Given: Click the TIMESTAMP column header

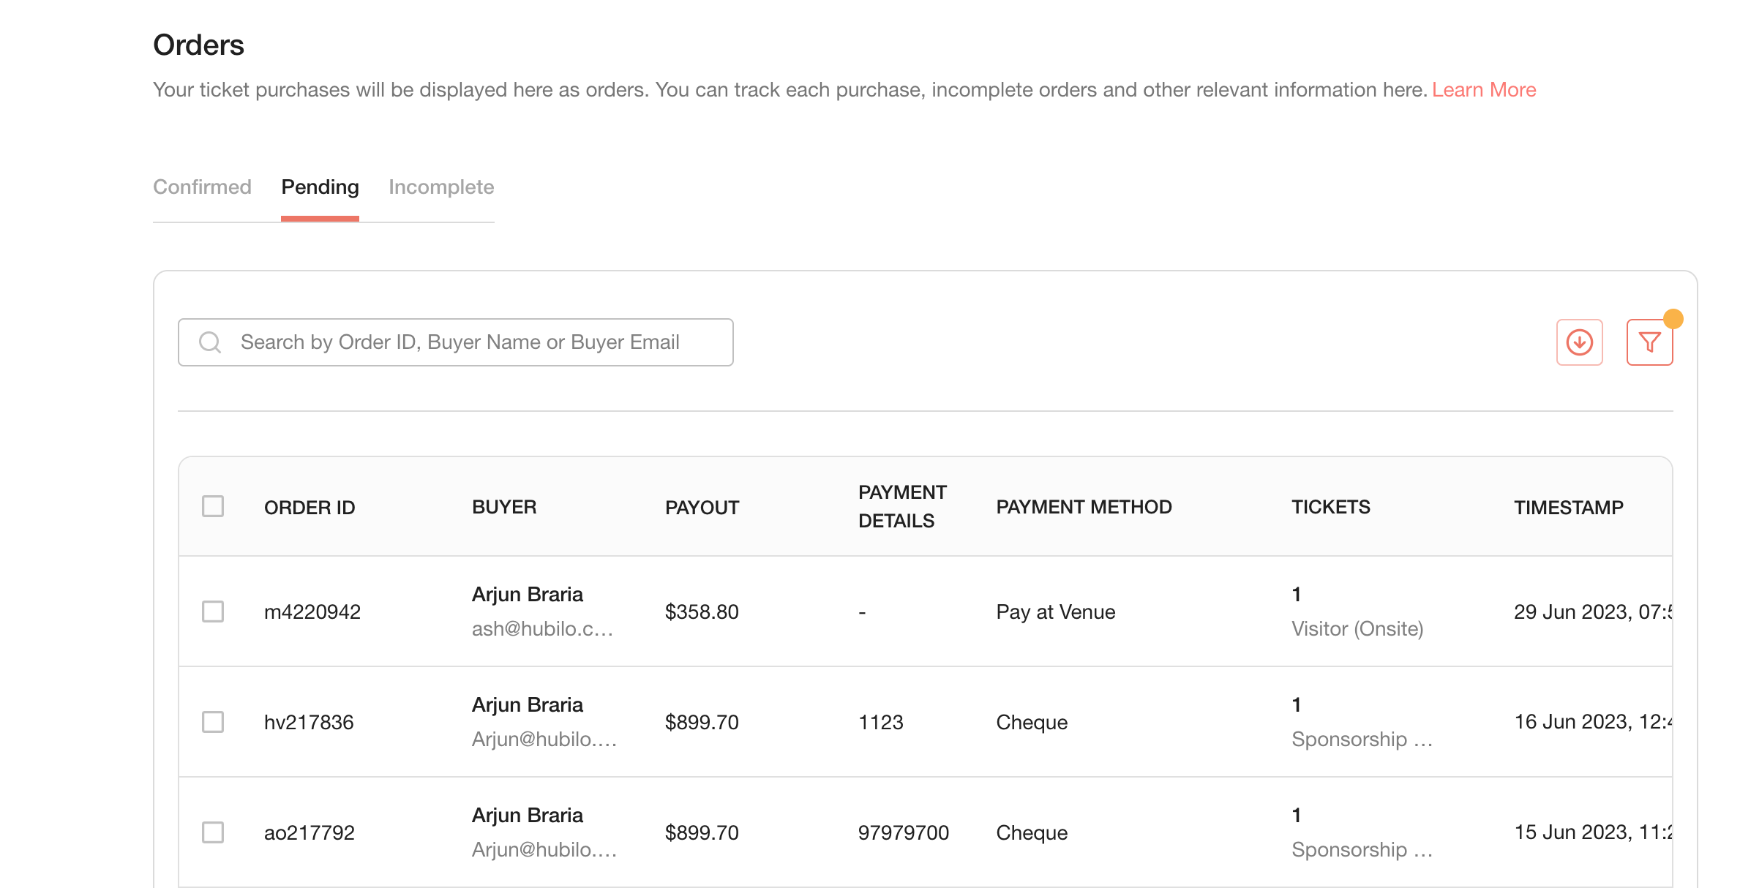Looking at the screenshot, I should pyautogui.click(x=1568, y=508).
